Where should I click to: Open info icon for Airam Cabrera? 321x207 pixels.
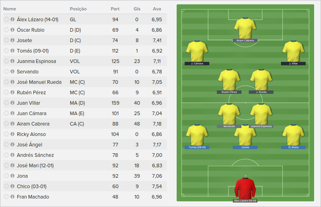tap(12, 124)
